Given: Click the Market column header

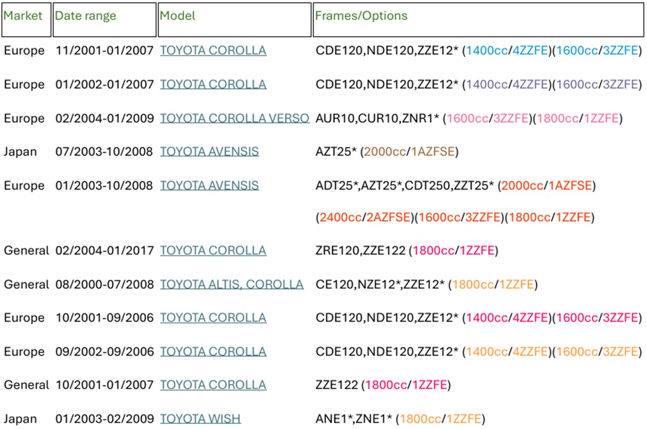Looking at the screenshot, I should pyautogui.click(x=27, y=19).
